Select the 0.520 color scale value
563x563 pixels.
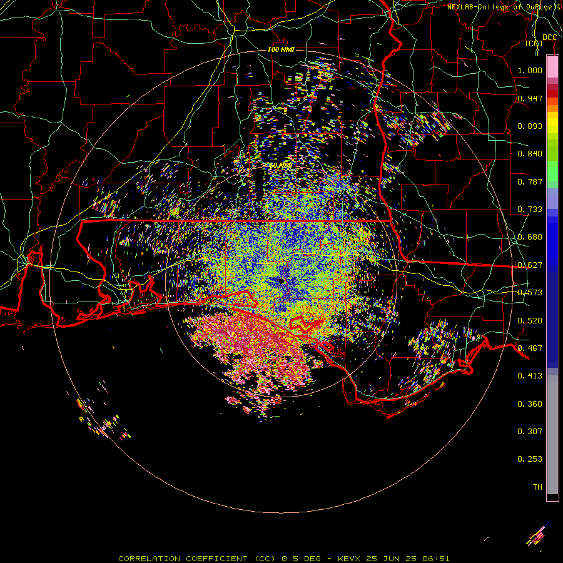coord(530,321)
